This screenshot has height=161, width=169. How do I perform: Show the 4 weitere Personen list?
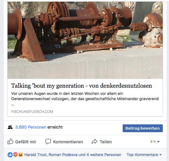pos(104,155)
